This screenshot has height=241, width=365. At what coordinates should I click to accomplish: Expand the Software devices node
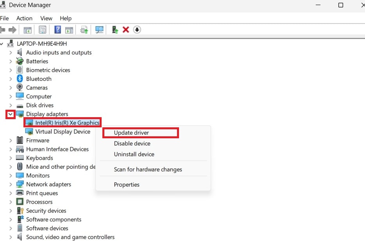pyautogui.click(x=11, y=229)
